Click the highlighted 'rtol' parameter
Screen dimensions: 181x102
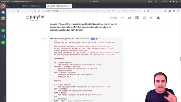point(92,39)
